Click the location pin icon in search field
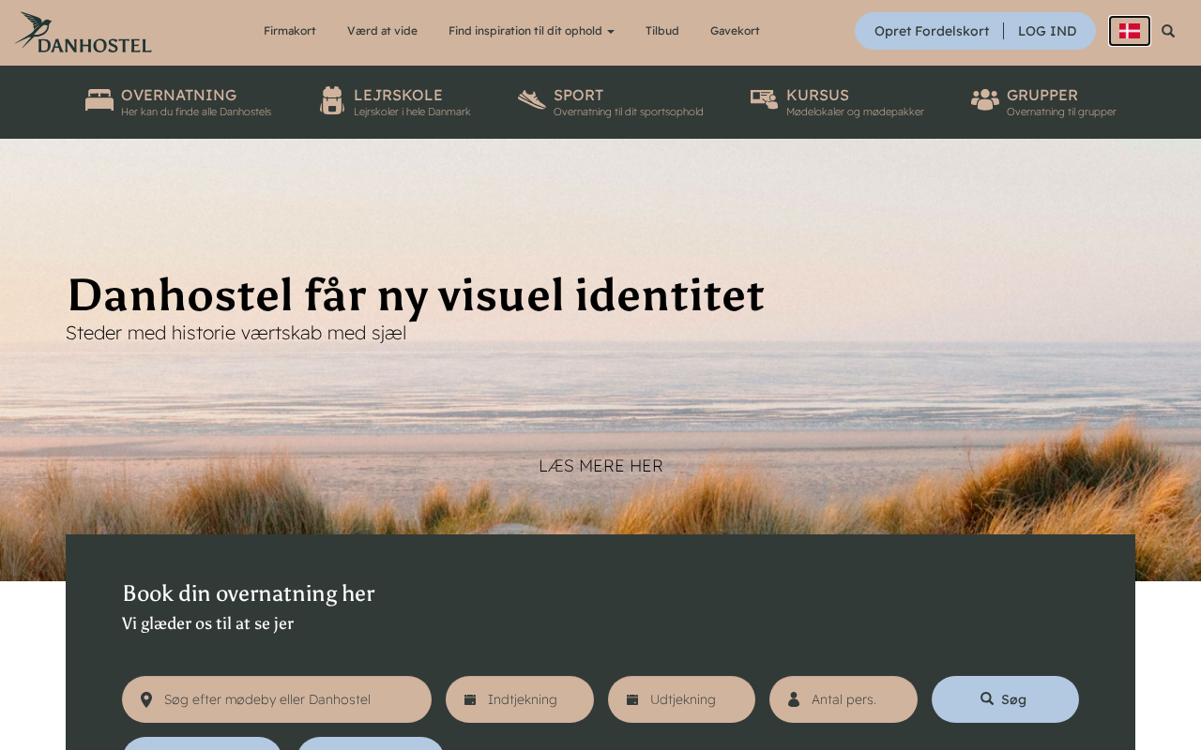The height and width of the screenshot is (750, 1201). click(x=146, y=699)
